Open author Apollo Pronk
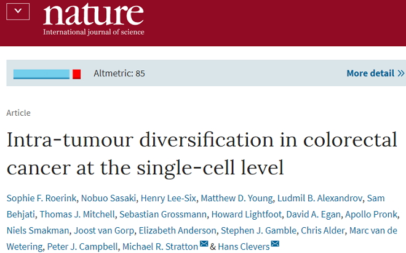Image resolution: width=406 pixels, height=253 pixels. pos(372,214)
